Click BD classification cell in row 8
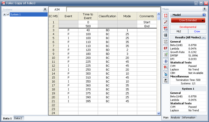209x122 pixels. point(108,50)
